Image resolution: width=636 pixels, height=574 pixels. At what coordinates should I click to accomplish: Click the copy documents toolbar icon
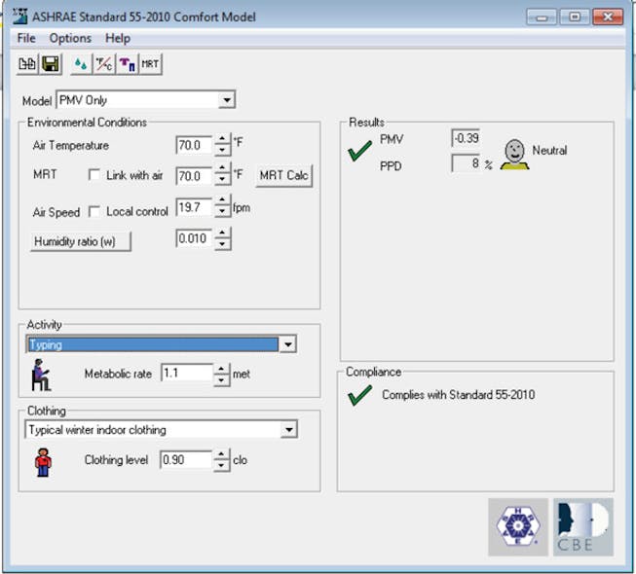(x=28, y=64)
